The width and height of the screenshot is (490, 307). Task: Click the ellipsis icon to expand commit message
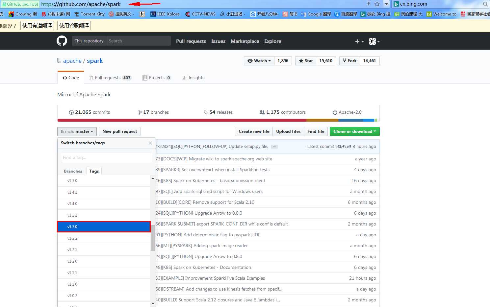click(x=274, y=147)
